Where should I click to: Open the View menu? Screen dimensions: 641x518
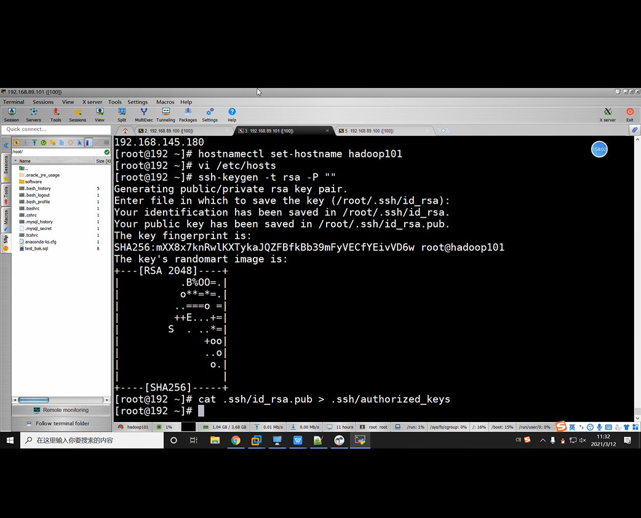[x=68, y=102]
